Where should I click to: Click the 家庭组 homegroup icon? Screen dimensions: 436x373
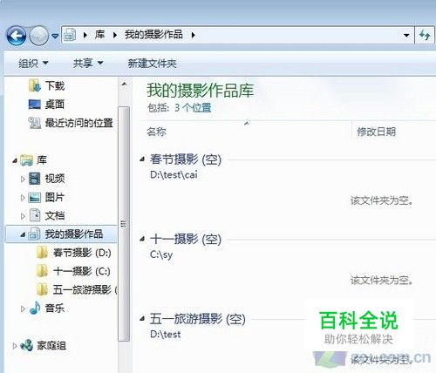click(x=27, y=345)
